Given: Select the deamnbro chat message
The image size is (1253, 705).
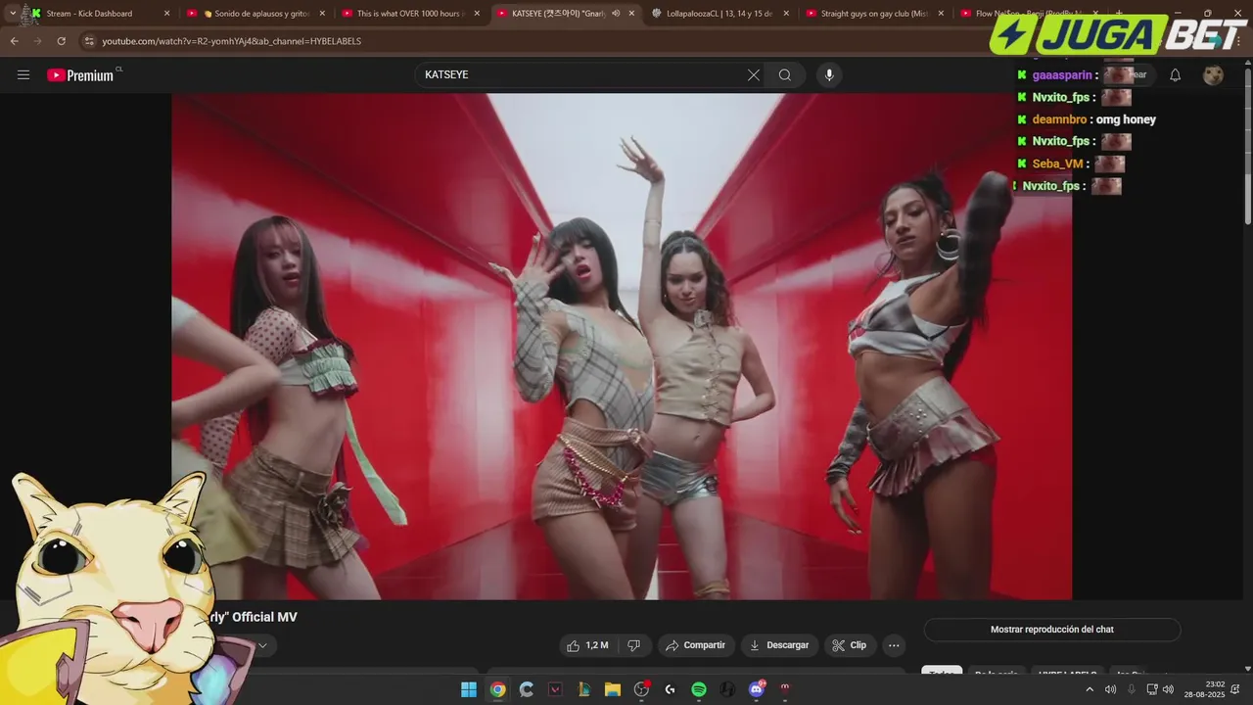Looking at the screenshot, I should 1093,119.
